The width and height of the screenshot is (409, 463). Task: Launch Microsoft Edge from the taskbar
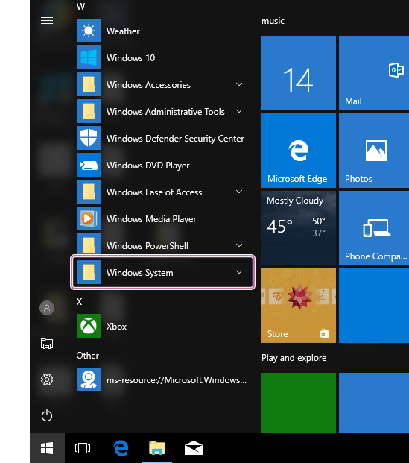[121, 448]
